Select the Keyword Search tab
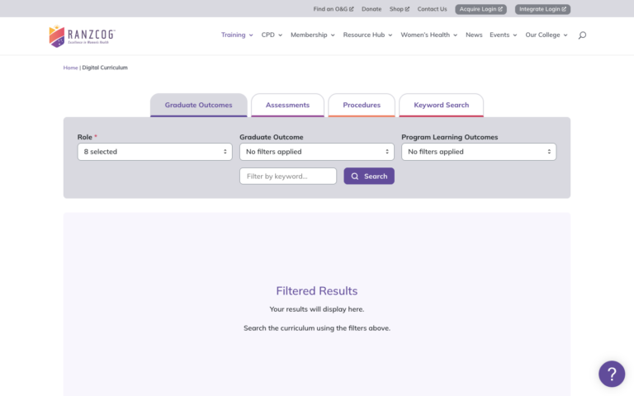Image resolution: width=634 pixels, height=396 pixels. [441, 106]
